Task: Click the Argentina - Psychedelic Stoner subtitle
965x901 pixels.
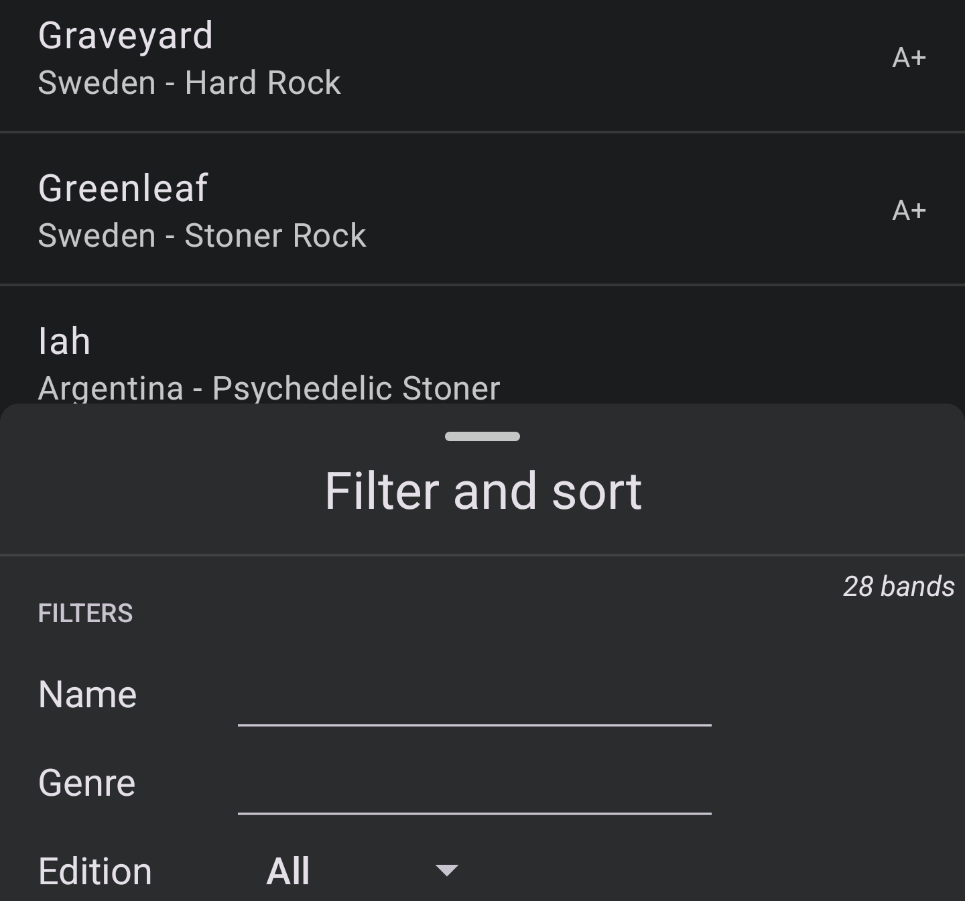Action: coord(269,388)
